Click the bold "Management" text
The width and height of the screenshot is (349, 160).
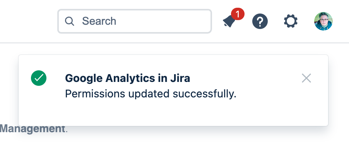[x=32, y=128]
